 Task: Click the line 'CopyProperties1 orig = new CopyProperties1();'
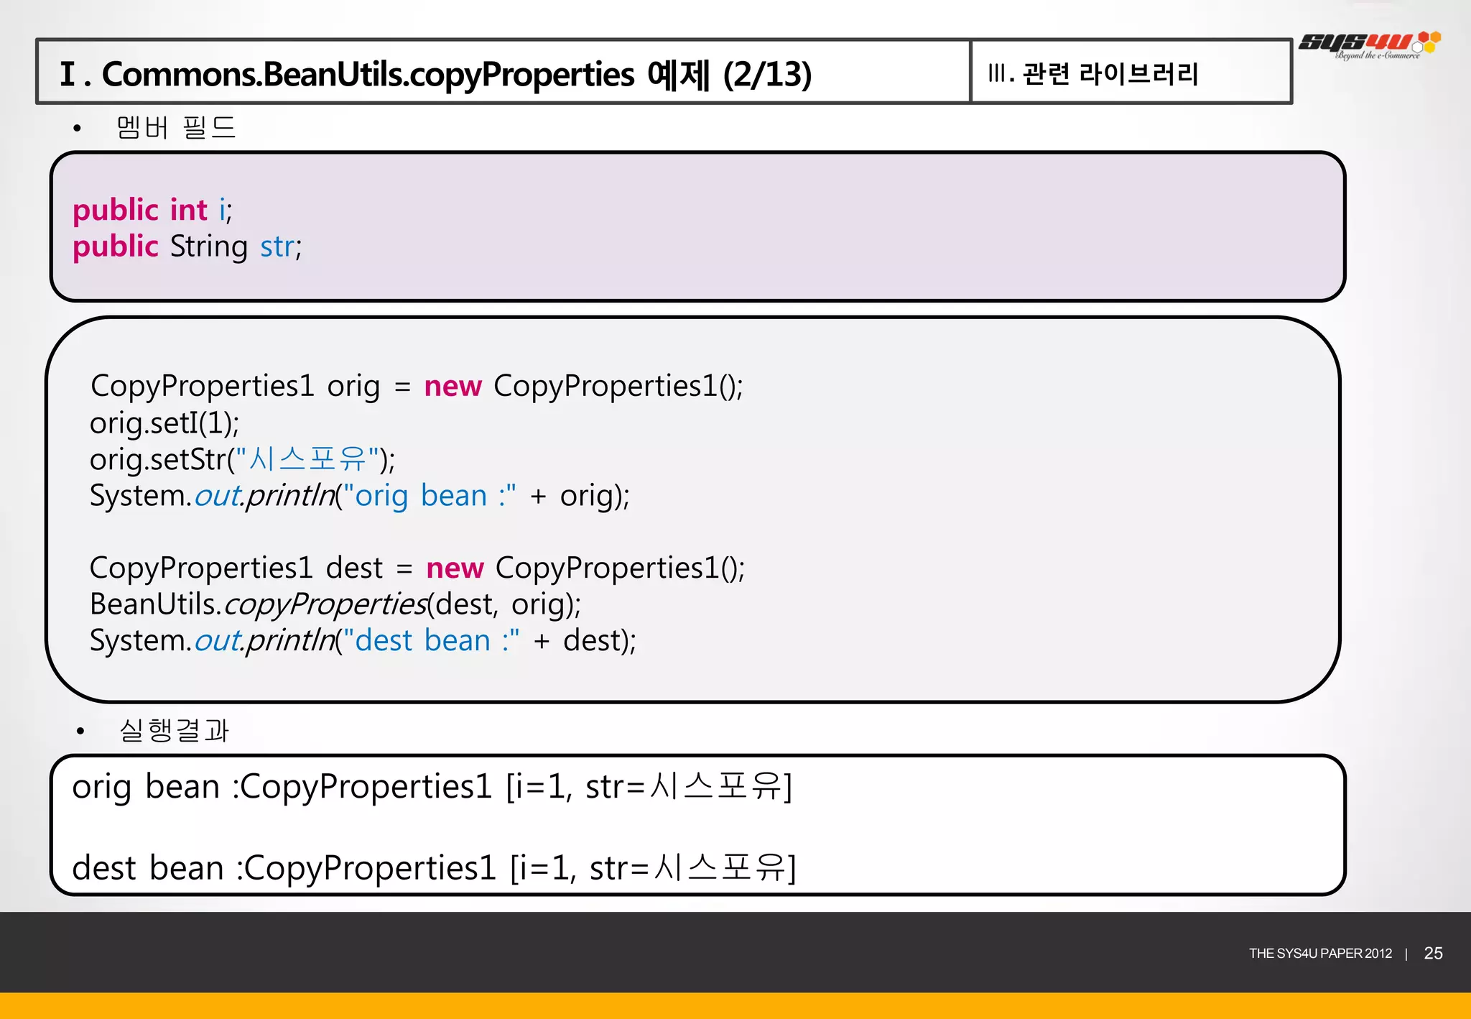tap(417, 387)
